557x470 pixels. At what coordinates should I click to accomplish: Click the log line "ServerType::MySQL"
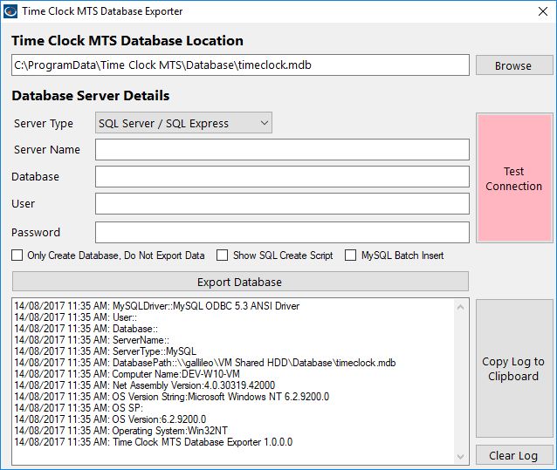[105, 351]
